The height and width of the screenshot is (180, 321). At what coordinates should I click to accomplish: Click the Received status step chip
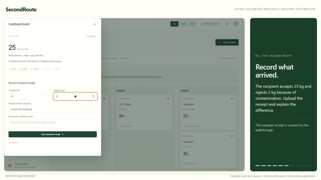coord(46,69)
